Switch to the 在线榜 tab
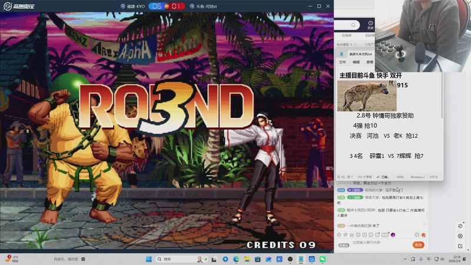Image resolution: width=471 pixels, height=265 pixels. tap(346, 35)
